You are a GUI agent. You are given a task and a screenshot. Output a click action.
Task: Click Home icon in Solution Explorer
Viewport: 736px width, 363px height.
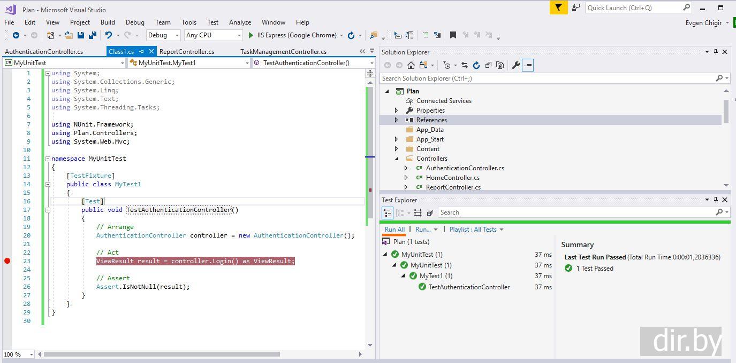[x=411, y=65]
